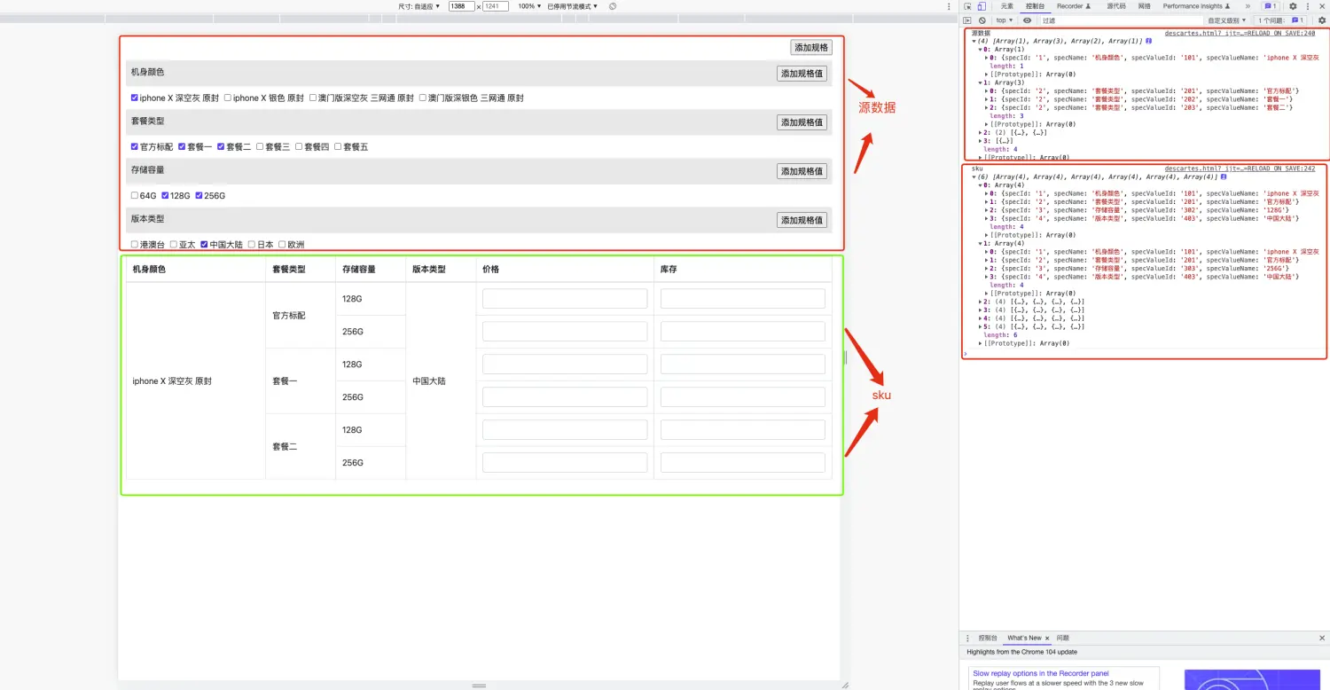The width and height of the screenshot is (1330, 690).
Task: Click the info badge after sku array summary
Action: pos(1224,176)
